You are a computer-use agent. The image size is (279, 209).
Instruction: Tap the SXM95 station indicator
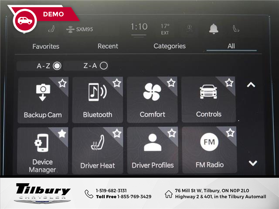point(80,30)
